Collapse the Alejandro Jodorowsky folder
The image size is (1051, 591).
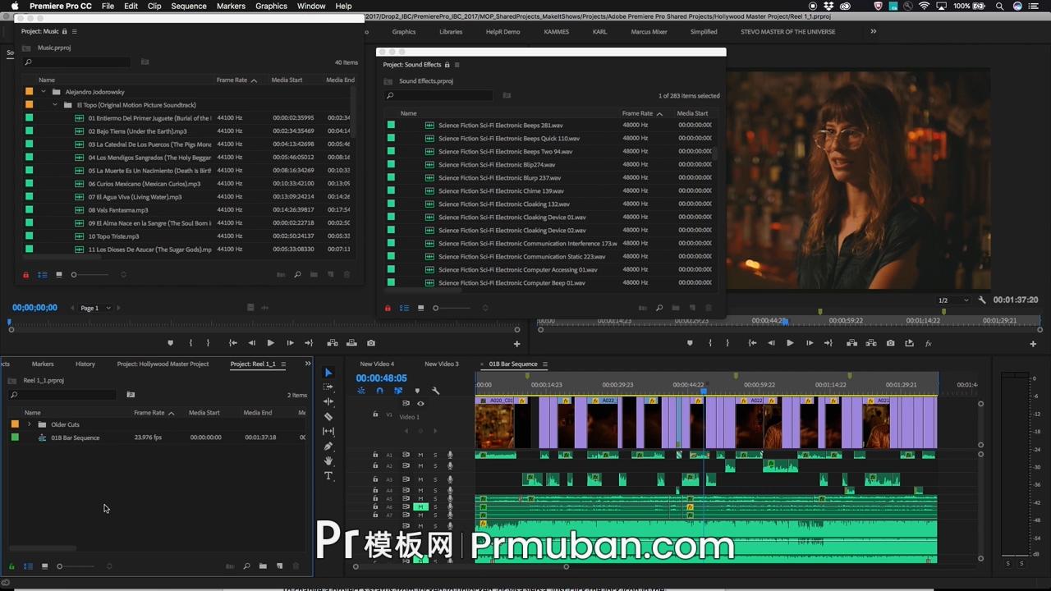[x=44, y=92]
